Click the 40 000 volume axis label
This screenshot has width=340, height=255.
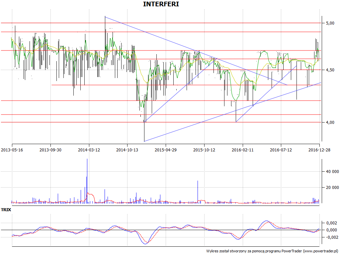[332, 172]
